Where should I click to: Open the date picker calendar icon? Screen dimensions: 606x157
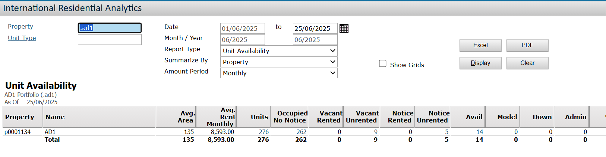coord(344,29)
